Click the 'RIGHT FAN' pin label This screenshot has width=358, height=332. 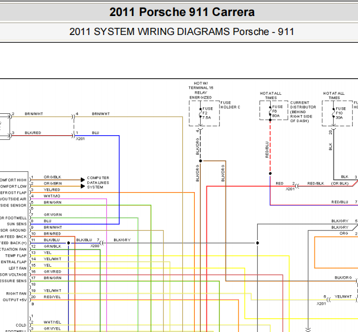point(16,293)
